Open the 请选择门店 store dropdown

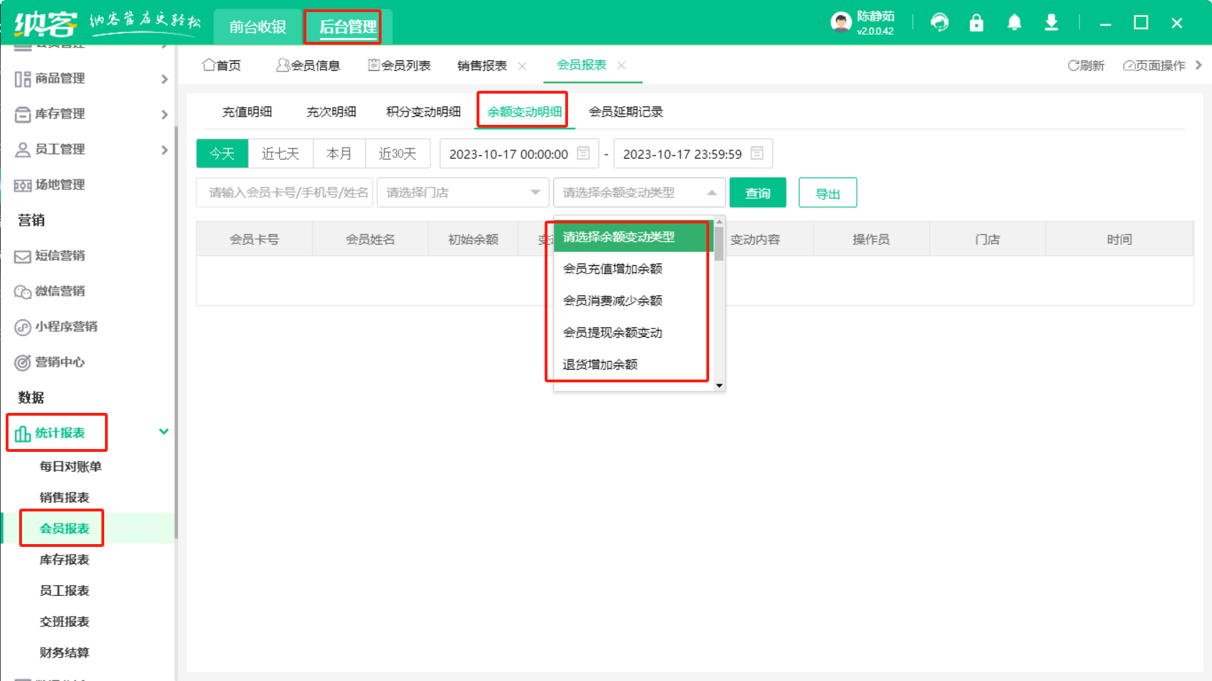pyautogui.click(x=462, y=193)
